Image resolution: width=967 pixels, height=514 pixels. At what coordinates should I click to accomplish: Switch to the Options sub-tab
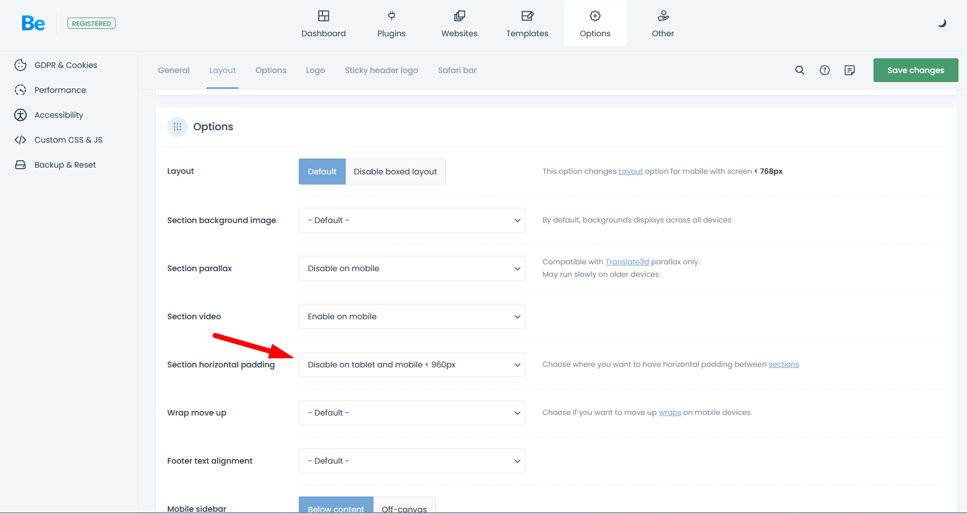tap(271, 70)
